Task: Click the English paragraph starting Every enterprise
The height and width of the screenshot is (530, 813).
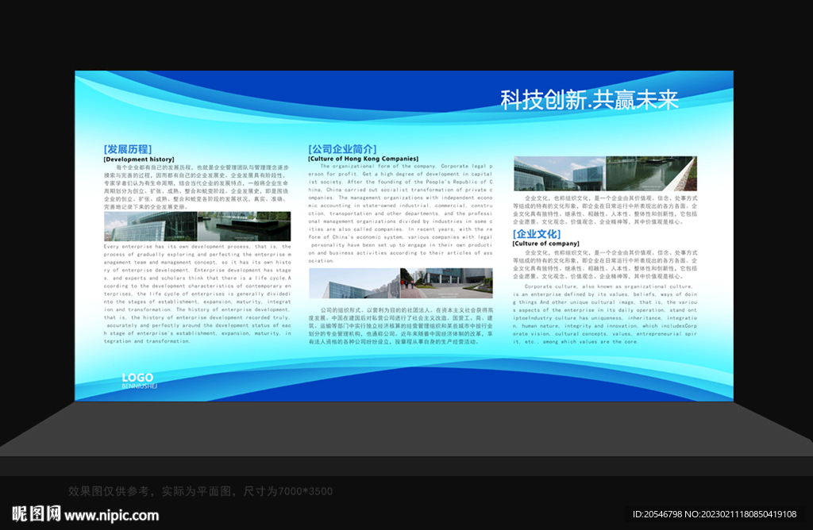Action: coord(197,294)
